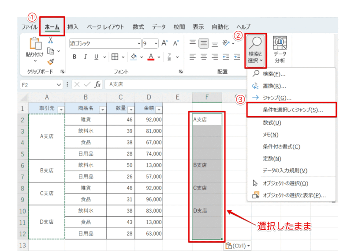This screenshot has width=358, height=251.
Task: Align text to top
Action: coord(193,43)
